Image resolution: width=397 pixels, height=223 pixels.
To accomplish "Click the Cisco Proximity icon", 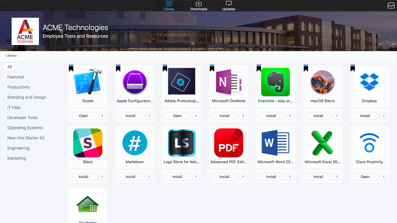I will (369, 143).
